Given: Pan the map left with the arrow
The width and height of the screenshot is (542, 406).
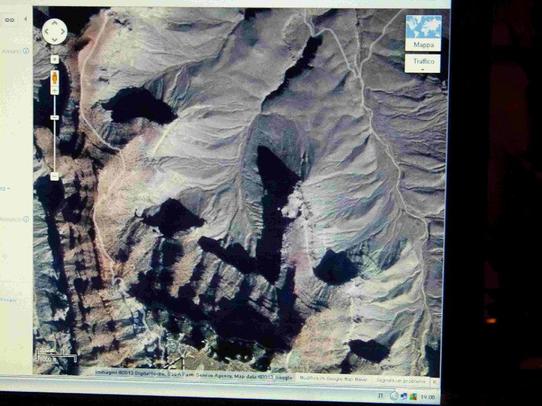Looking at the screenshot, I should point(47,32).
